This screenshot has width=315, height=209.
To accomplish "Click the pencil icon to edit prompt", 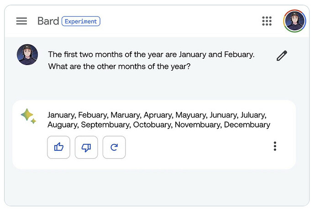I will [282, 56].
